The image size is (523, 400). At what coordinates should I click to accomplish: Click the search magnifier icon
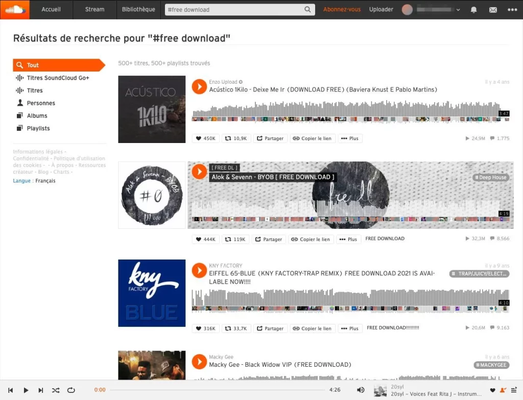(307, 10)
